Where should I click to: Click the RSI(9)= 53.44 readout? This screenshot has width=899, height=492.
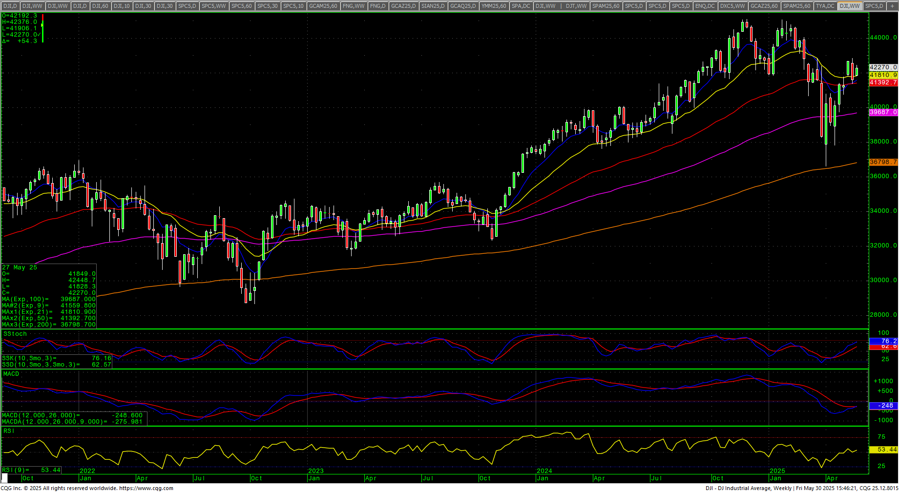coord(31,470)
